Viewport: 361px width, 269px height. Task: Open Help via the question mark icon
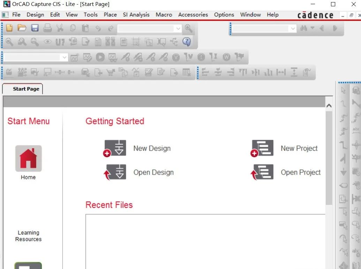(x=187, y=42)
